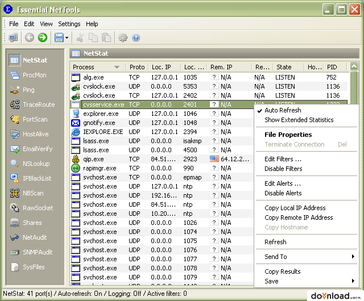The height and width of the screenshot is (301, 364).
Task: Open the ProcMon tool
Action: coord(28,75)
